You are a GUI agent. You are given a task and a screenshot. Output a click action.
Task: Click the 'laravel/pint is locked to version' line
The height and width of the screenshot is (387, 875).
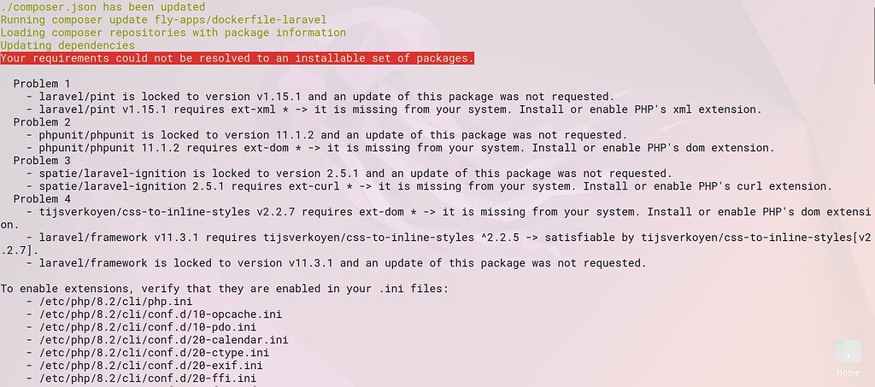coord(326,97)
